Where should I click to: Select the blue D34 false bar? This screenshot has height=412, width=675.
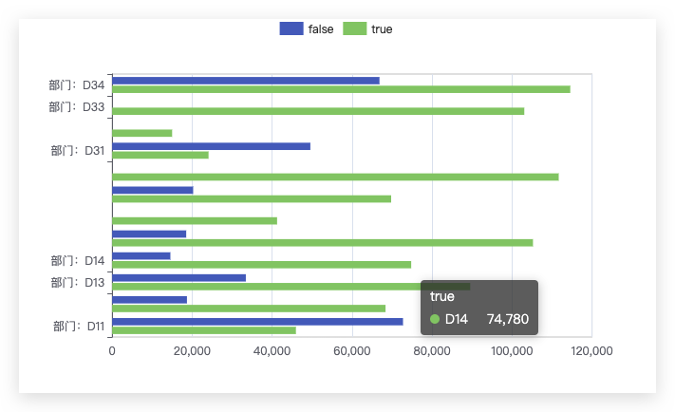coord(246,81)
